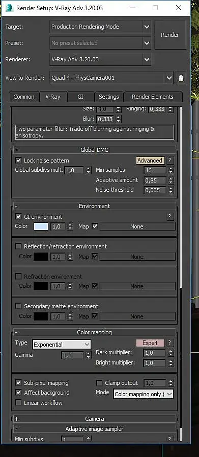The width and height of the screenshot is (199, 457).
Task: Collapse the Global DMC rollout
Action: tap(95, 150)
